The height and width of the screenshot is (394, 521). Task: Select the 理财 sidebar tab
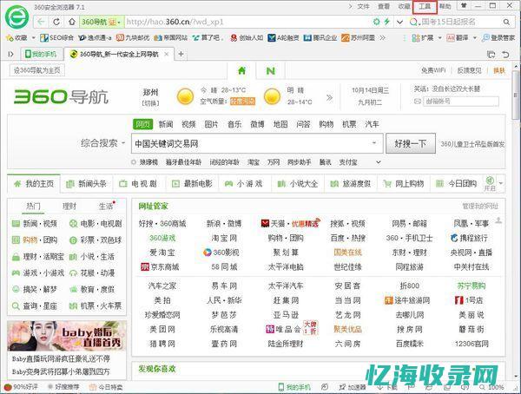pos(69,207)
